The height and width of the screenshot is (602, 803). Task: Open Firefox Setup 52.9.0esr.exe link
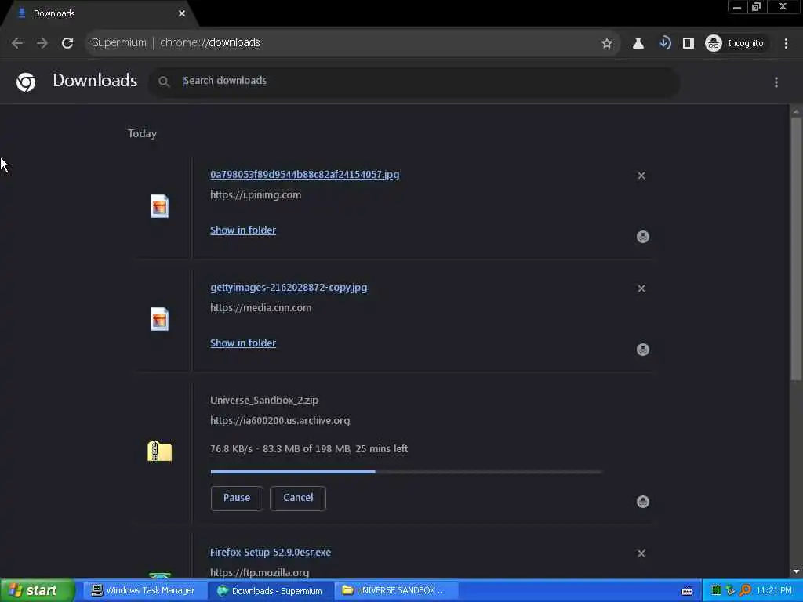click(x=271, y=553)
